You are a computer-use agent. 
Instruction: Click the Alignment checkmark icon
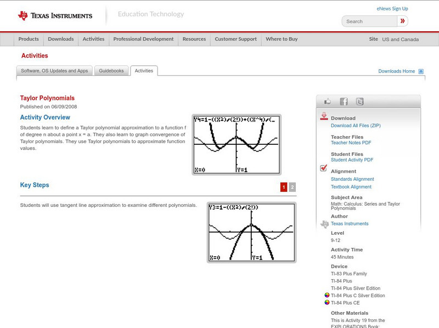324,168
